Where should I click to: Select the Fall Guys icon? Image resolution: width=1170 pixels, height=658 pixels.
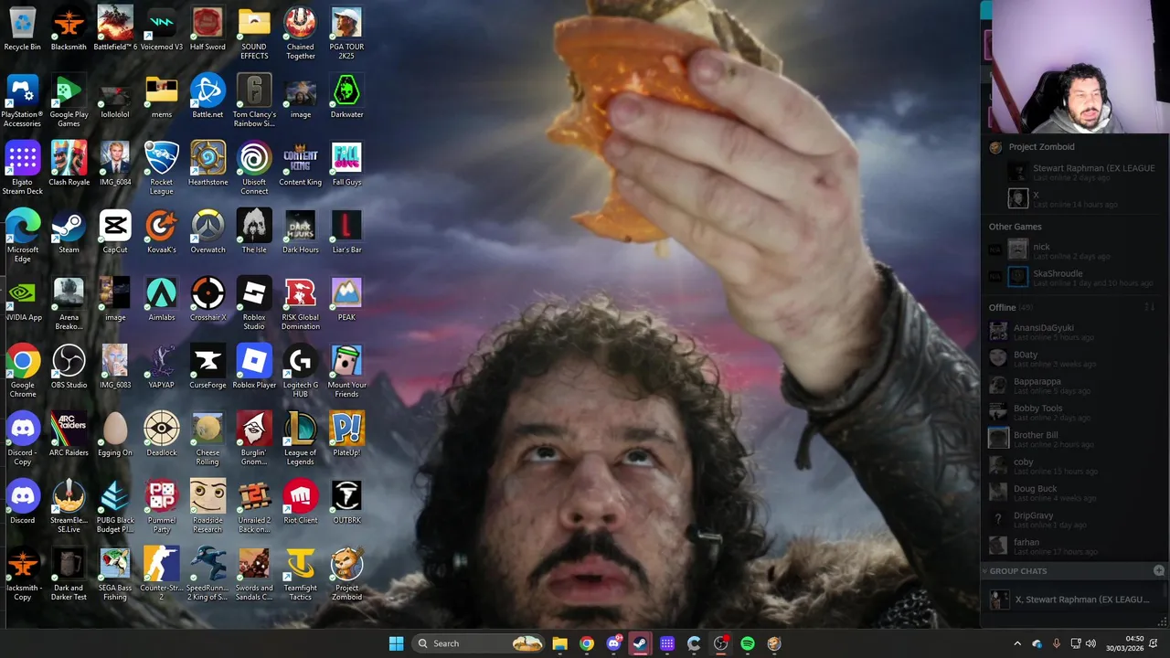(x=346, y=165)
